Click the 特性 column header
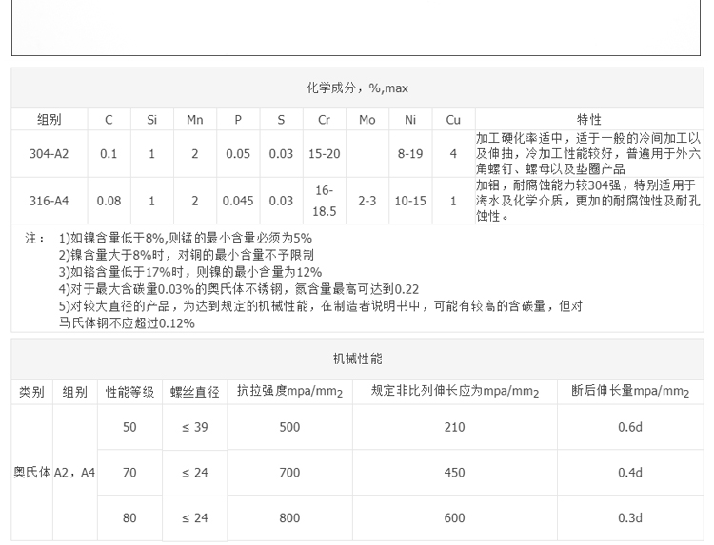This screenshot has height=545, width=714. pyautogui.click(x=588, y=120)
